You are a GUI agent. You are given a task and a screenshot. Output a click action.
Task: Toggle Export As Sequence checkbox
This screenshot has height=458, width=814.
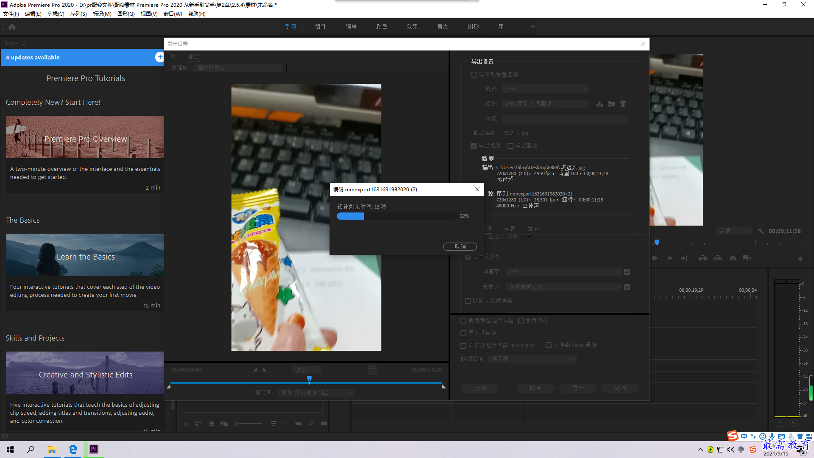pyautogui.click(x=468, y=257)
